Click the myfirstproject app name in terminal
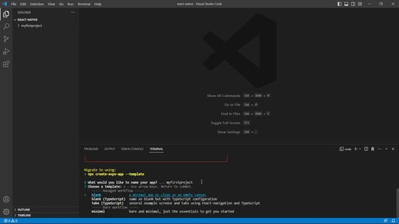This screenshot has width=399, height=224. coord(180,182)
